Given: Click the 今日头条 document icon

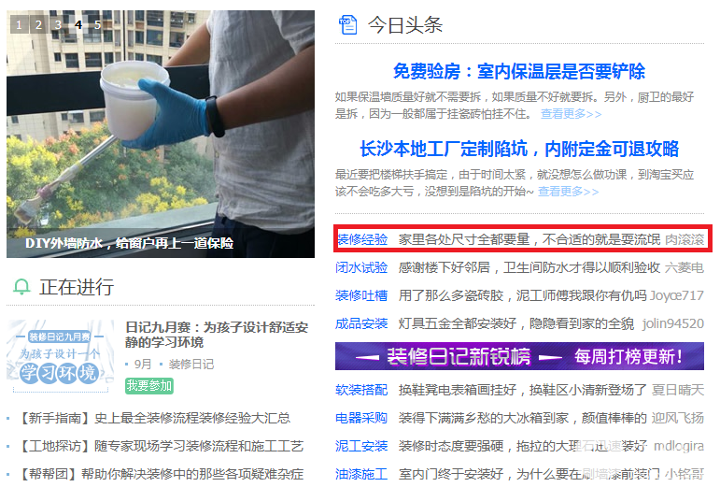Looking at the screenshot, I should 347,25.
